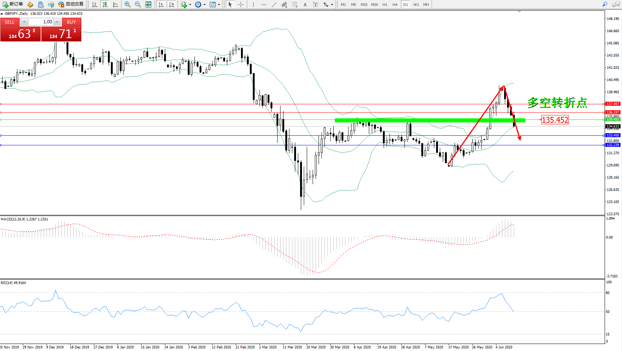This screenshot has width=622, height=351.
Task: Toggle chart auto scroll
Action: [x=161, y=4]
